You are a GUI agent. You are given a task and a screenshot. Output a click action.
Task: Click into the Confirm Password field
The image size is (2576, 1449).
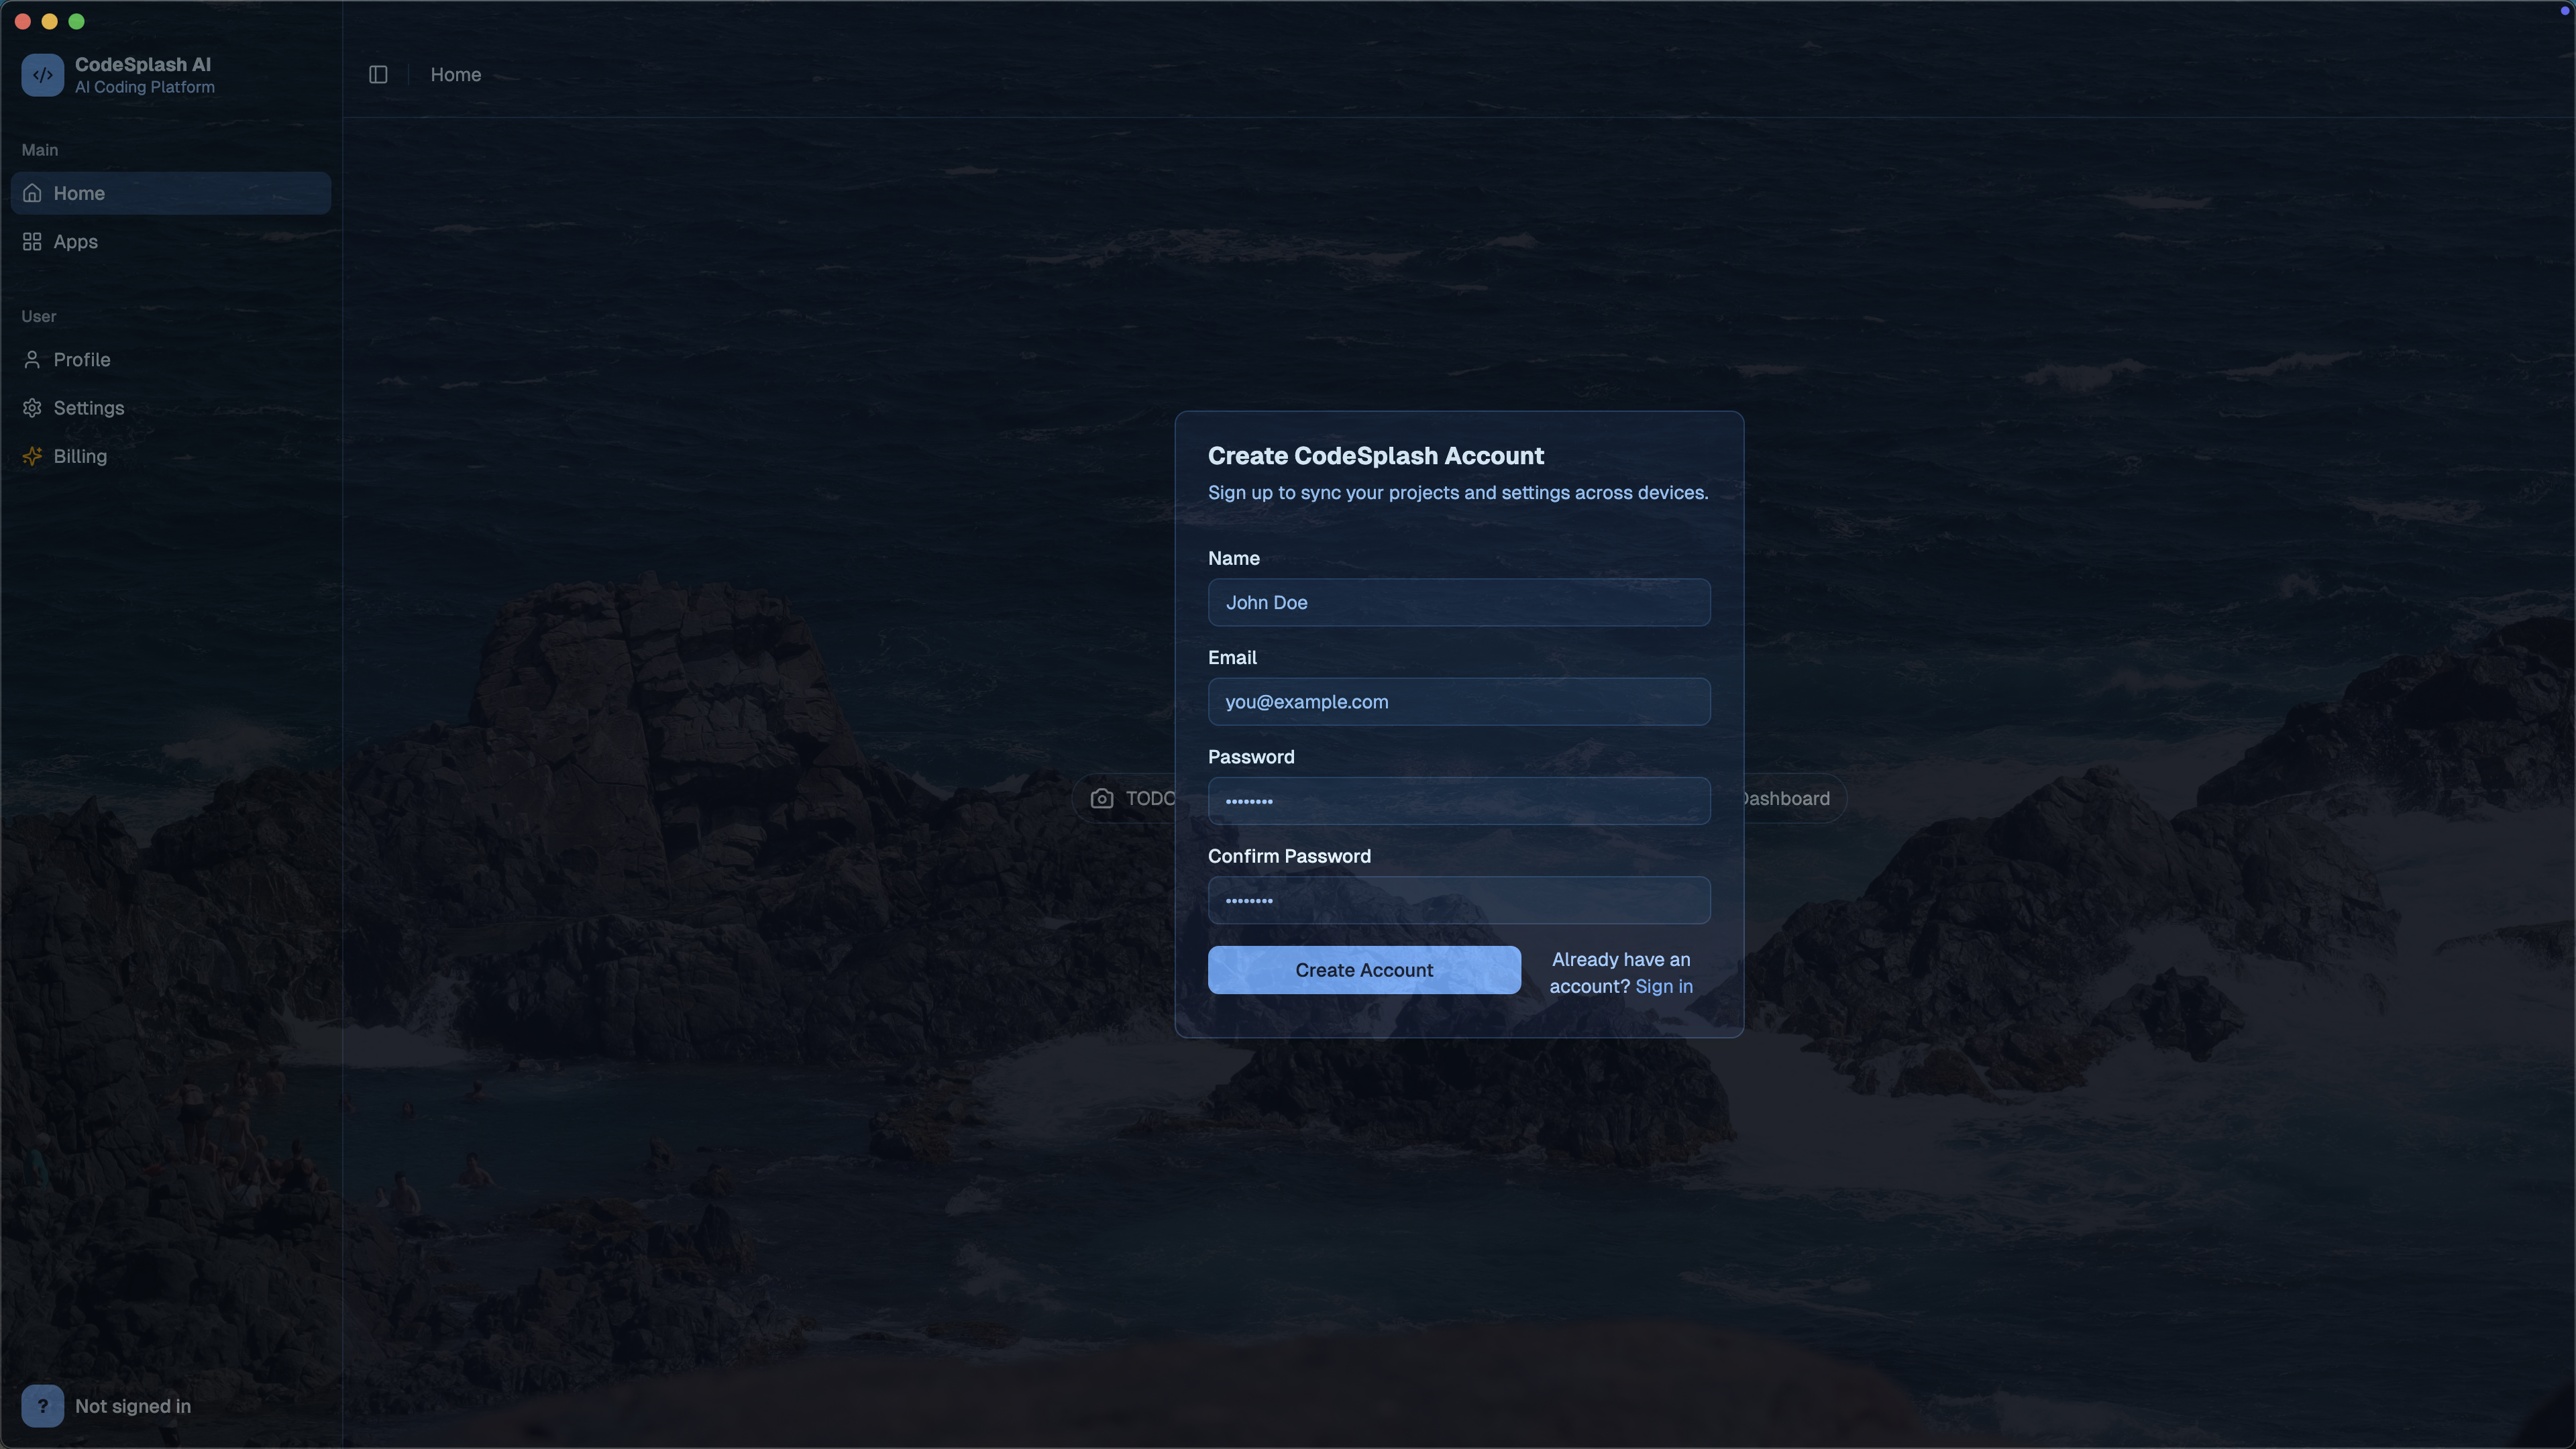pos(1458,900)
